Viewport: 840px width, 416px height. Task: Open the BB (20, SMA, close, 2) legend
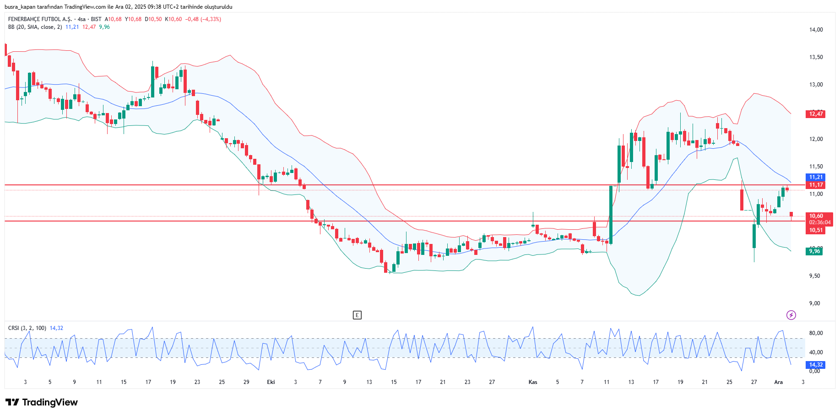(35, 27)
